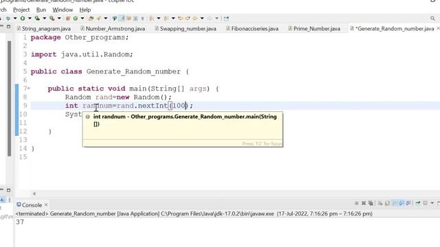The image size is (440, 247).
Task: Open the Help menu
Action: click(x=85, y=10)
